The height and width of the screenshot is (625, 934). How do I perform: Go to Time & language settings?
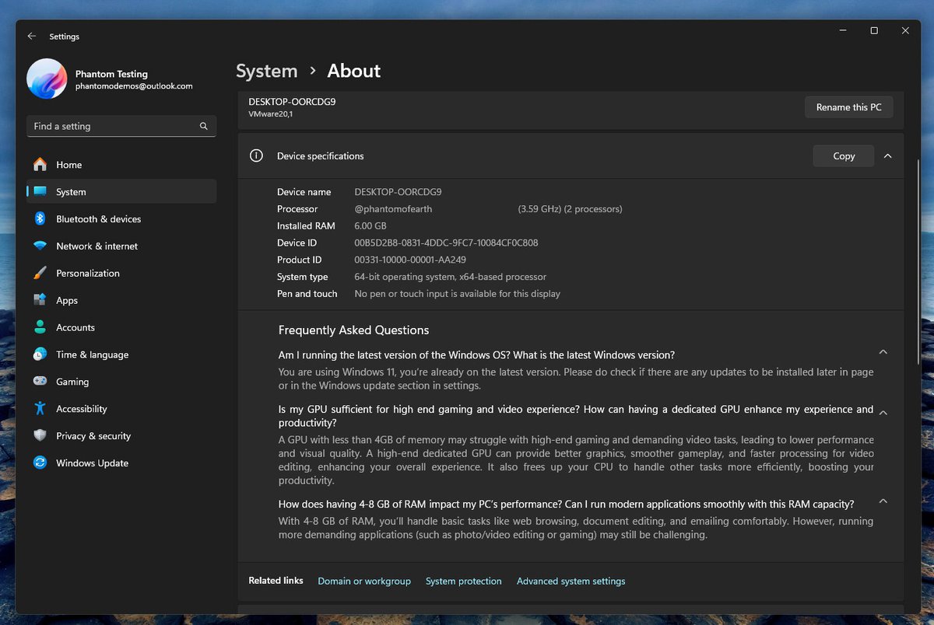[92, 354]
